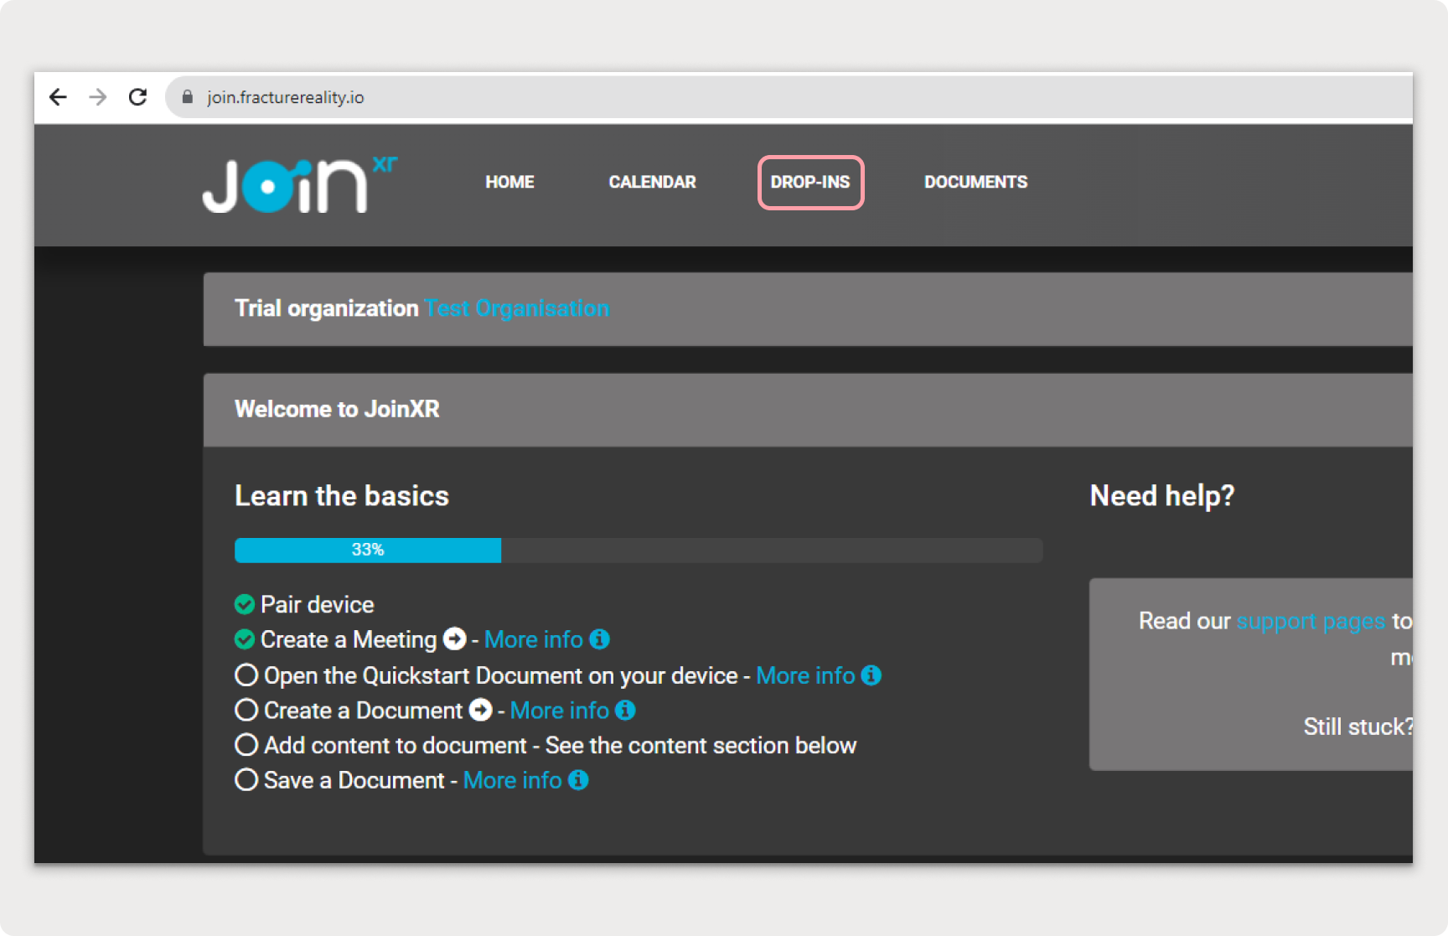Image resolution: width=1448 pixels, height=936 pixels.
Task: Click arrow icon next to Create a Document
Action: [480, 710]
